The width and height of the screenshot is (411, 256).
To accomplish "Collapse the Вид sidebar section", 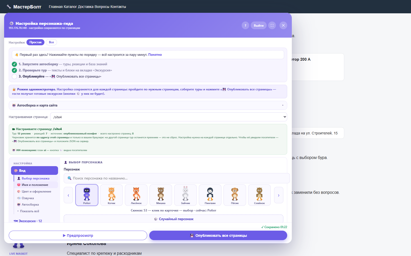I will [x=34, y=170].
